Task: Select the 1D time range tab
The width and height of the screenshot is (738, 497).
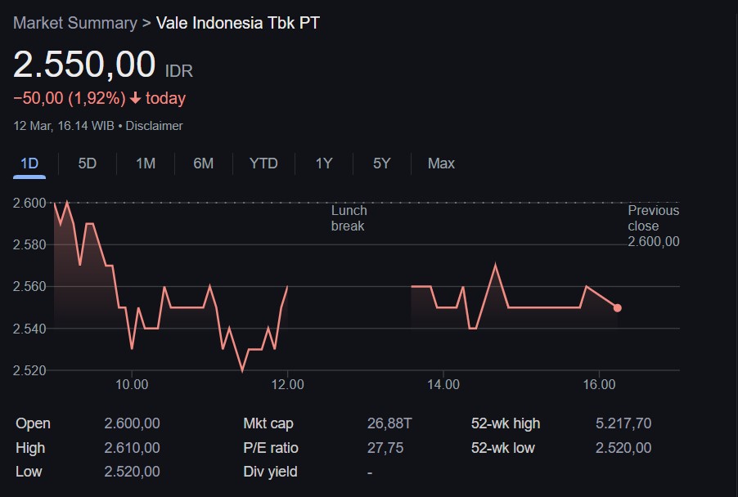Action: (x=29, y=163)
